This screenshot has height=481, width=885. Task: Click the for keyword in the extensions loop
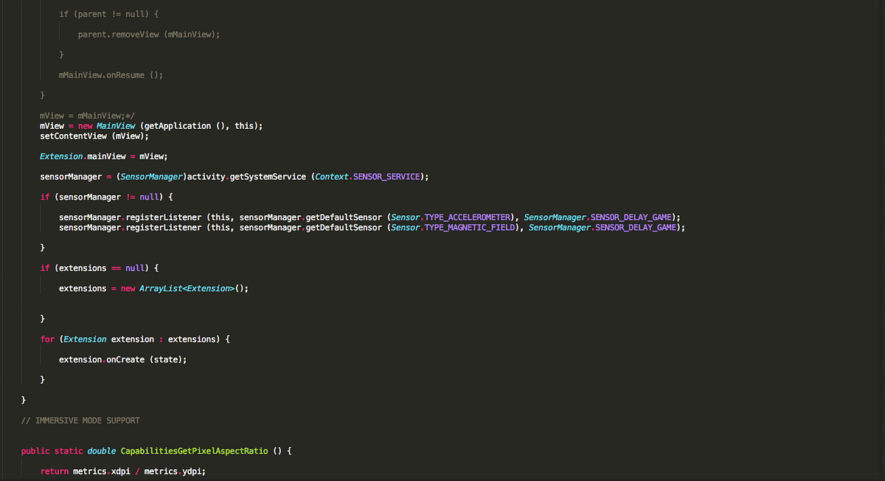coord(47,338)
